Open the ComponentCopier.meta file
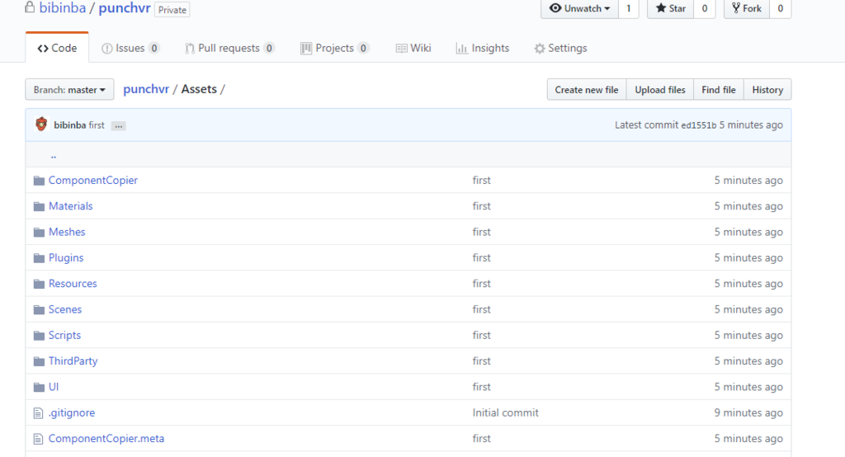The height and width of the screenshot is (457, 845). (x=106, y=439)
